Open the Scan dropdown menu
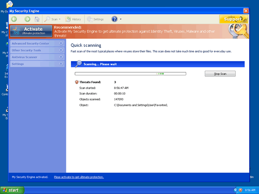Screen dimensions: 259x194 [54, 19]
